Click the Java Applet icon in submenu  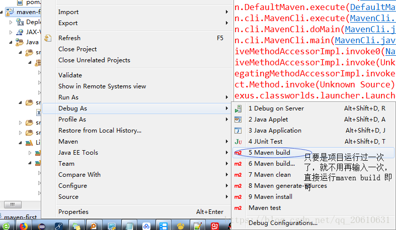[x=238, y=120]
